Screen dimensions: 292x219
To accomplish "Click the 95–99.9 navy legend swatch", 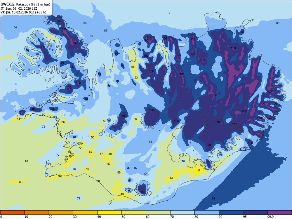I will coord(255,213).
